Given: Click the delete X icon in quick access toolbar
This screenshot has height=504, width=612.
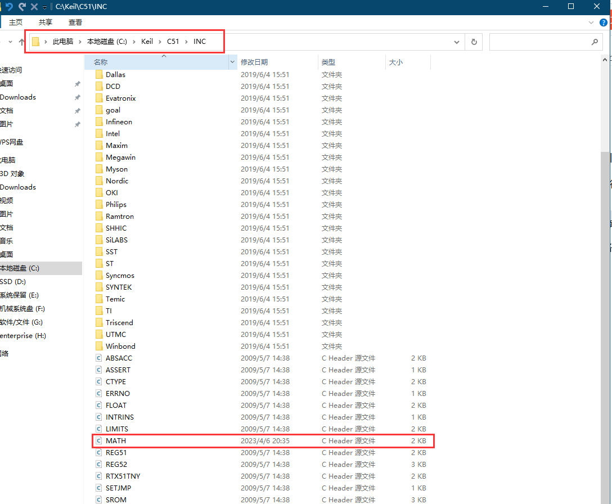Looking at the screenshot, I should [x=34, y=7].
